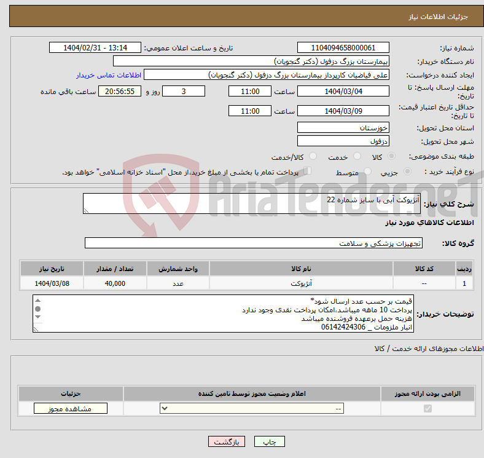This screenshot has width=484, height=458.
Task: Select the متوسط purchase type radio
Action: pos(368,171)
